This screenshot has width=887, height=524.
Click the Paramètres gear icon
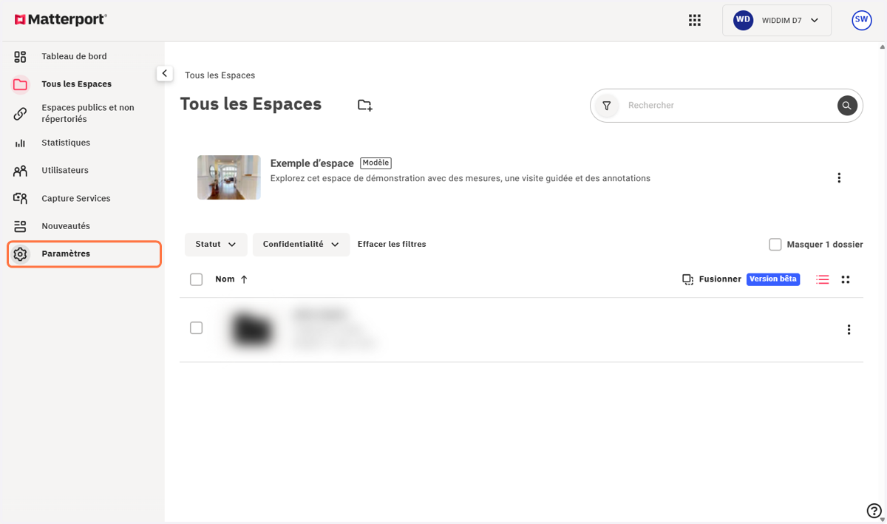click(x=21, y=254)
